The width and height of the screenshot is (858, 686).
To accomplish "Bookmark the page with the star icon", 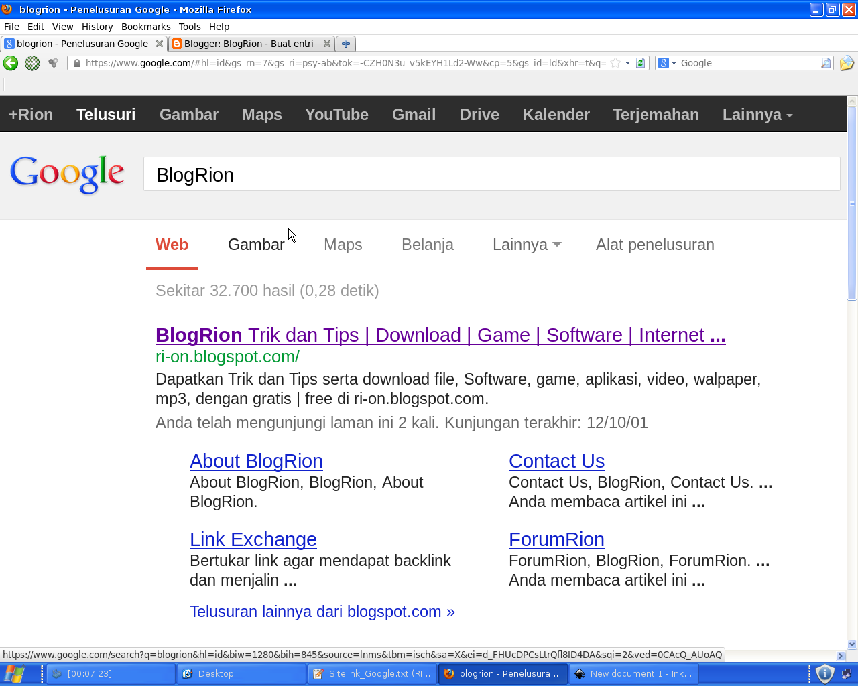I will tap(615, 63).
